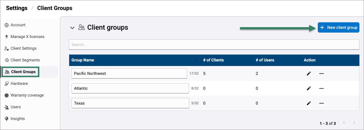Click the New client group button
The height and width of the screenshot is (130, 364).
338,27
